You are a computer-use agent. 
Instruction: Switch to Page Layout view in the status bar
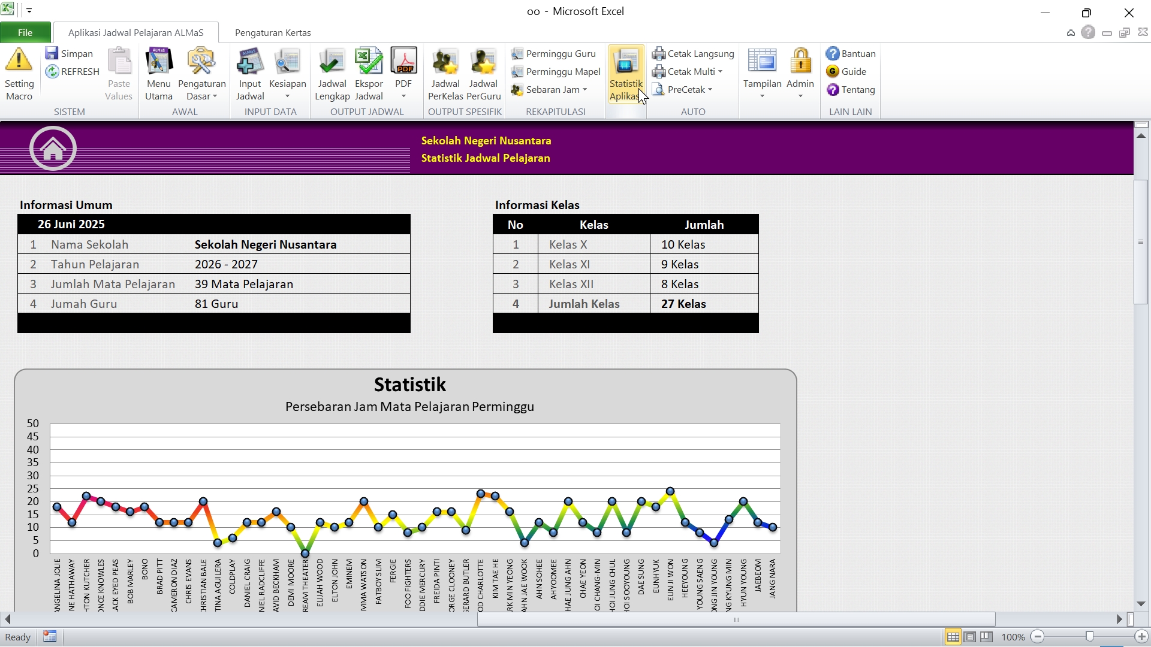coord(969,637)
